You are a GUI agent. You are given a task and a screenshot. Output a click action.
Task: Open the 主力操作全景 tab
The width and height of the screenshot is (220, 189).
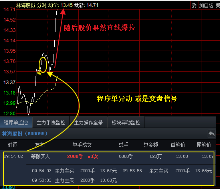[88, 122]
